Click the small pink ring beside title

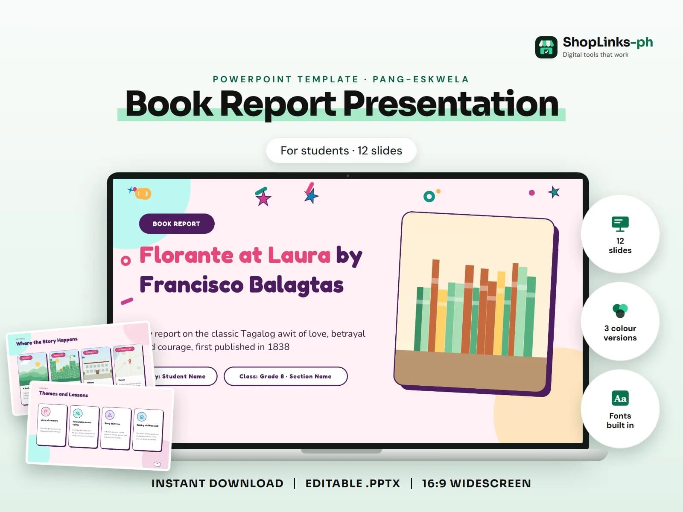[x=126, y=261]
